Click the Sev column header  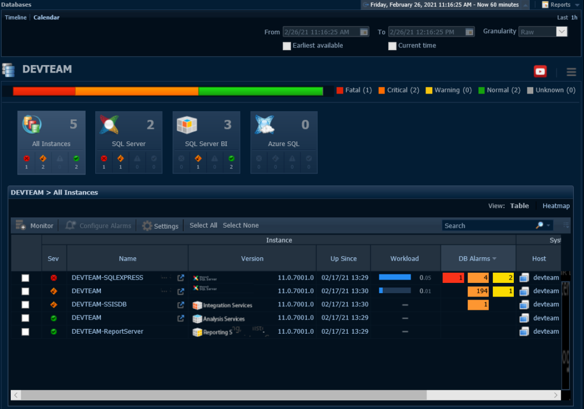53,258
